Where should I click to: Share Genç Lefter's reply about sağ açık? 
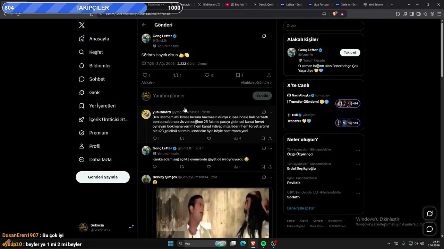click(x=270, y=167)
